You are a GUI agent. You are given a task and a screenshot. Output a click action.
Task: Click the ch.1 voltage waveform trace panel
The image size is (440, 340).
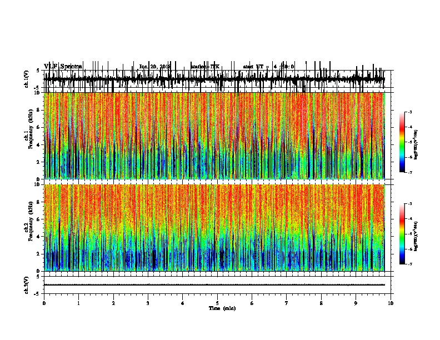pos(217,79)
